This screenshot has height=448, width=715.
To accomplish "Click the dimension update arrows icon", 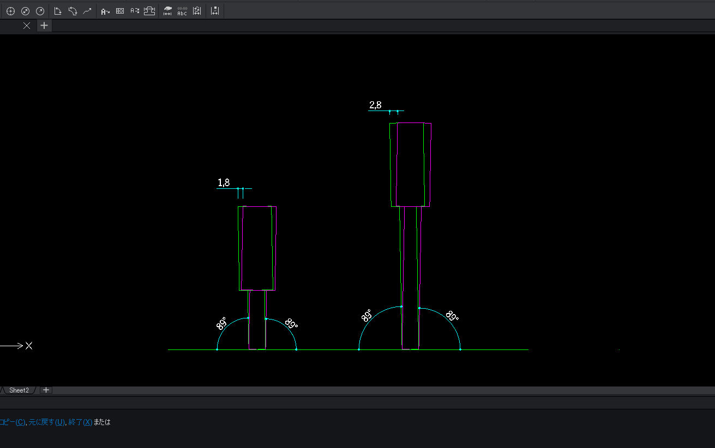I will point(197,11).
